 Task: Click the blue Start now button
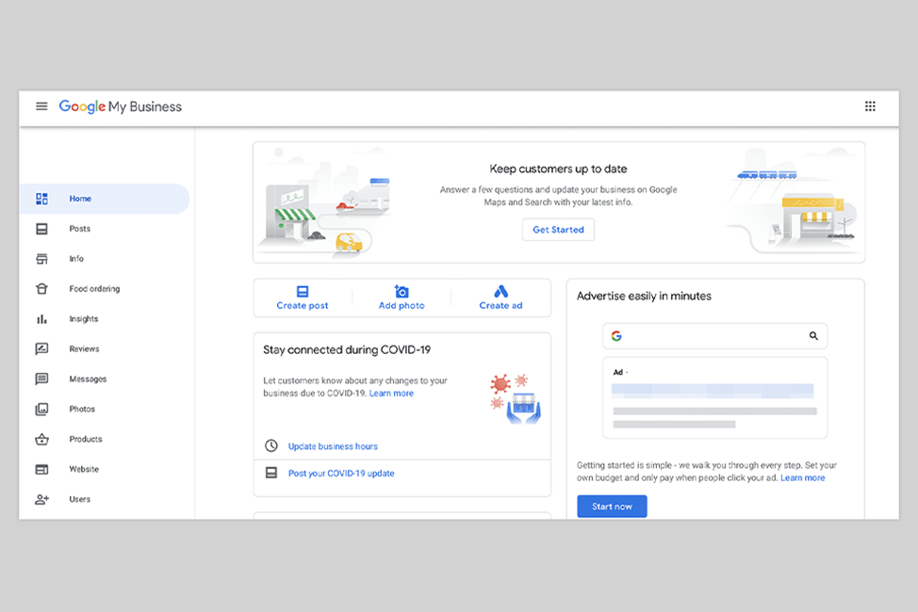(x=612, y=507)
